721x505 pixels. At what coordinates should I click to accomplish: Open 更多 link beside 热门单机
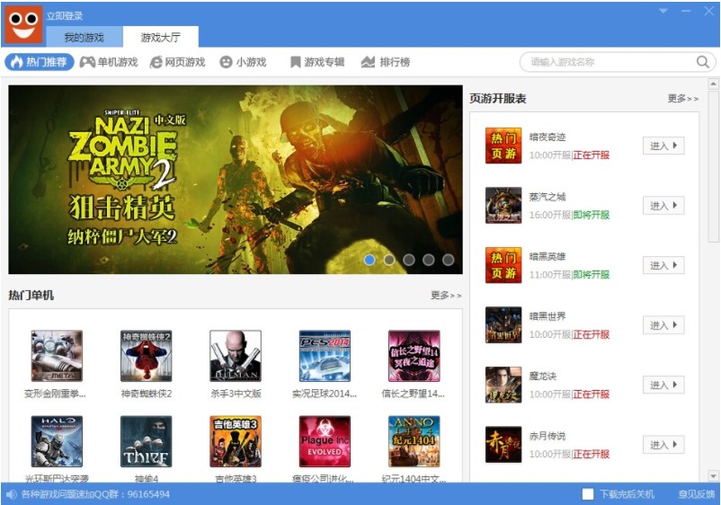[446, 295]
